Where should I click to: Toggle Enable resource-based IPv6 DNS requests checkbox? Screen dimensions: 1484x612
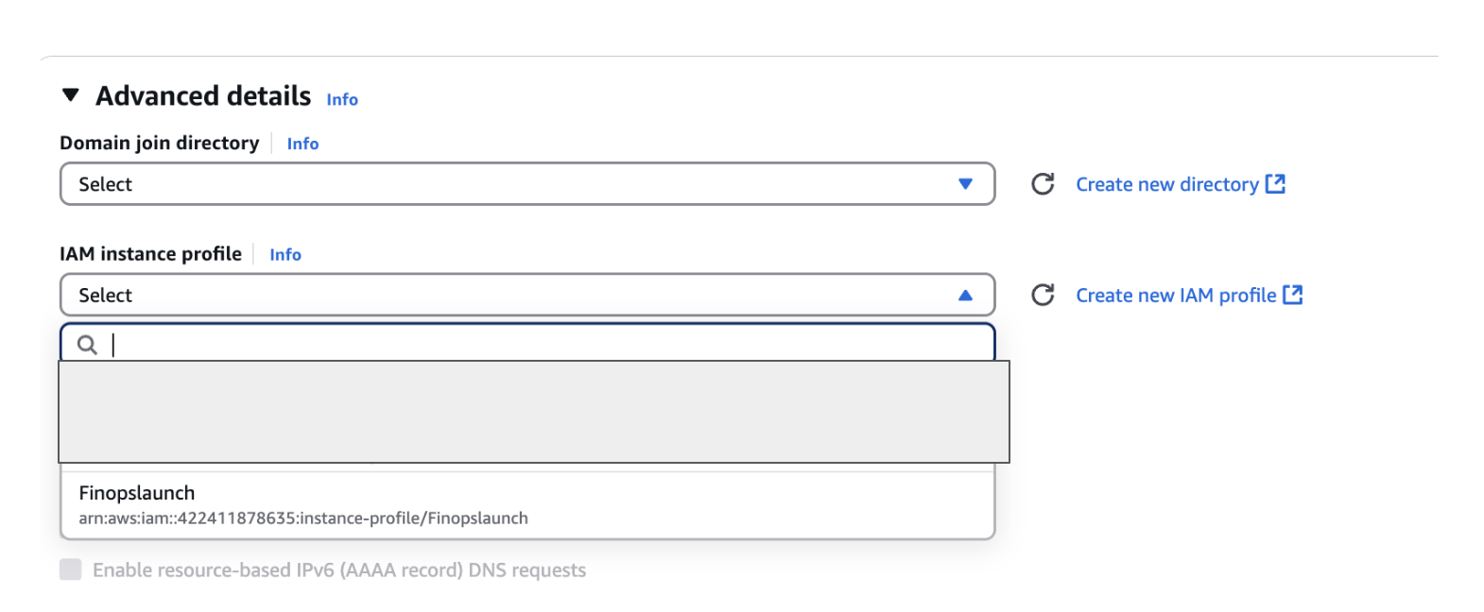(x=71, y=569)
